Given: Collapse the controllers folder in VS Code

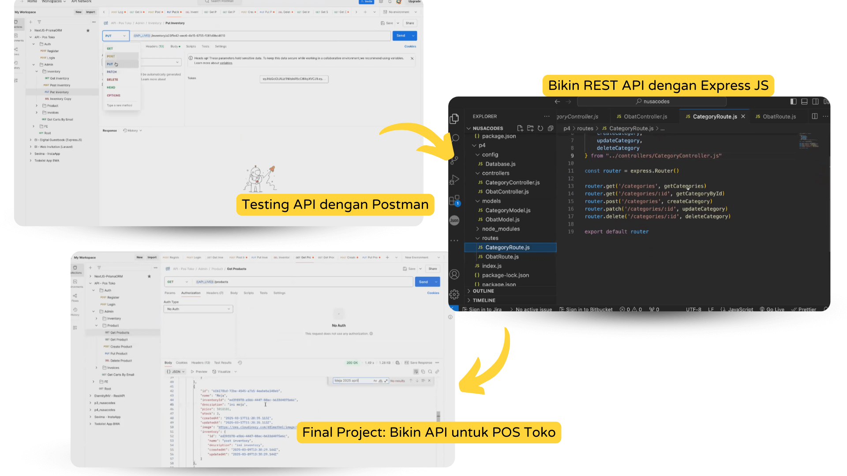Looking at the screenshot, I should tap(495, 173).
